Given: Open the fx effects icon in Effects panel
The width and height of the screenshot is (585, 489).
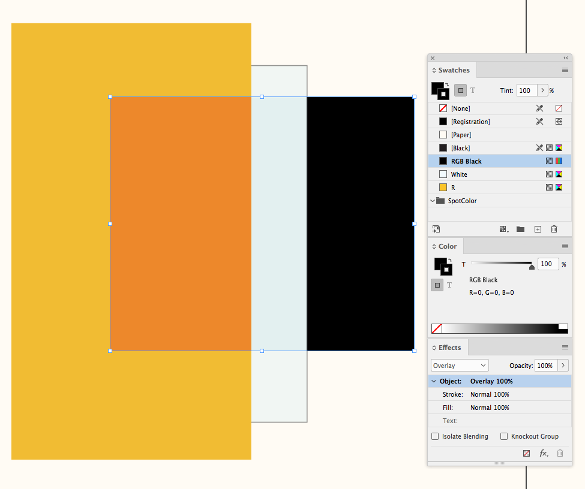Looking at the screenshot, I should (x=544, y=453).
